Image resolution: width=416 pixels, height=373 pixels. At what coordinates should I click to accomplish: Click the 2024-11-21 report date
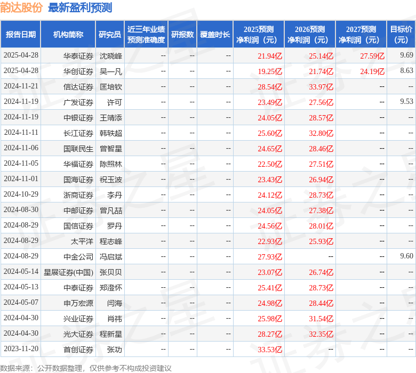point(21,86)
